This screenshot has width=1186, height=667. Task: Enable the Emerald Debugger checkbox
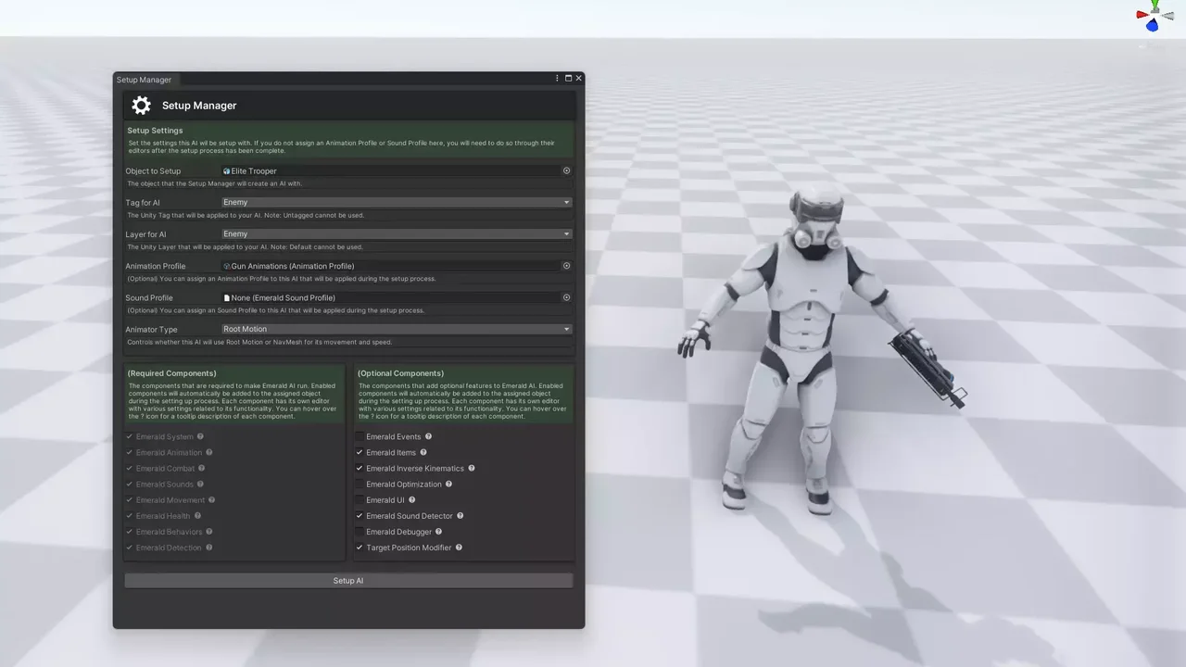360,531
